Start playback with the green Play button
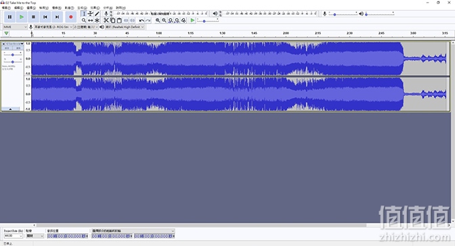The width and height of the screenshot is (455, 246). click(22, 17)
